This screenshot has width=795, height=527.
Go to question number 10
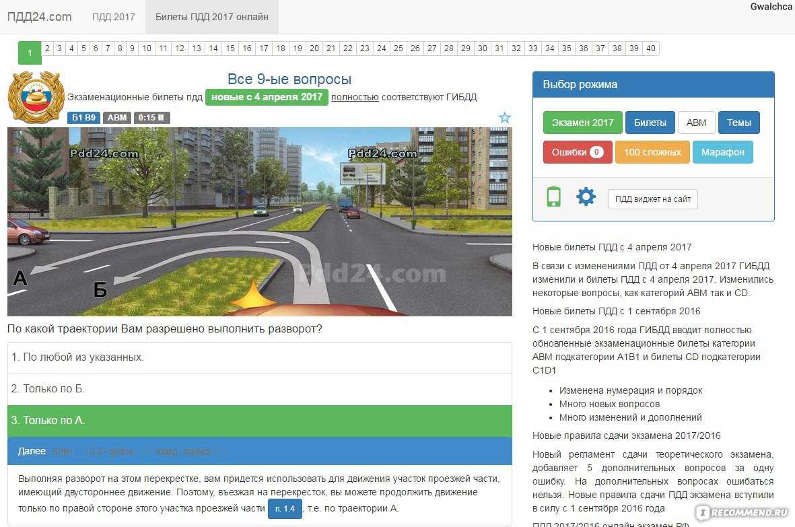point(147,48)
